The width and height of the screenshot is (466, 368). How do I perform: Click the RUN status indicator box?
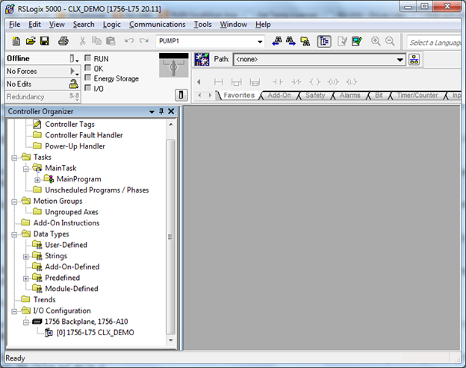click(x=88, y=58)
